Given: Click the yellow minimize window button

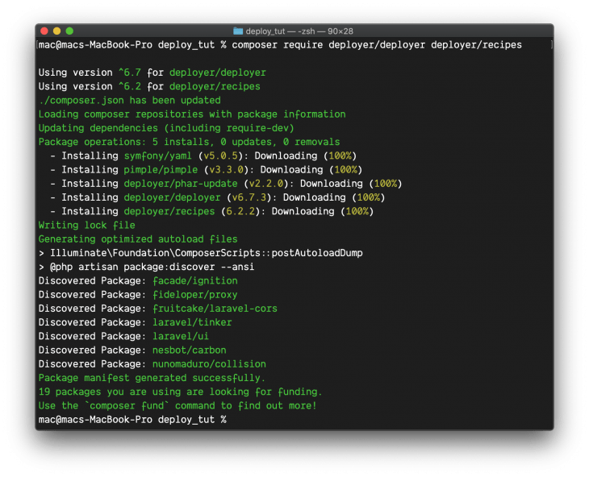Looking at the screenshot, I should (56, 31).
